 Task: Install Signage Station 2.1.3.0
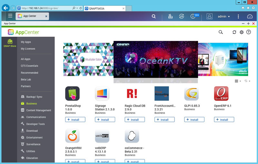point(105,120)
